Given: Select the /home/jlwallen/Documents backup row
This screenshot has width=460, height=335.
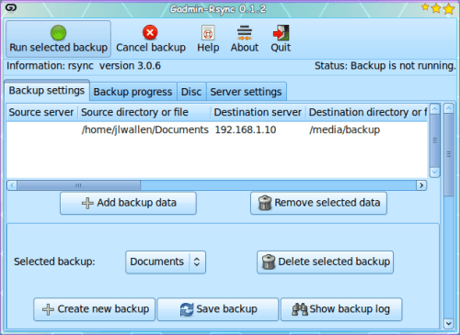Looking at the screenshot, I should [x=217, y=129].
